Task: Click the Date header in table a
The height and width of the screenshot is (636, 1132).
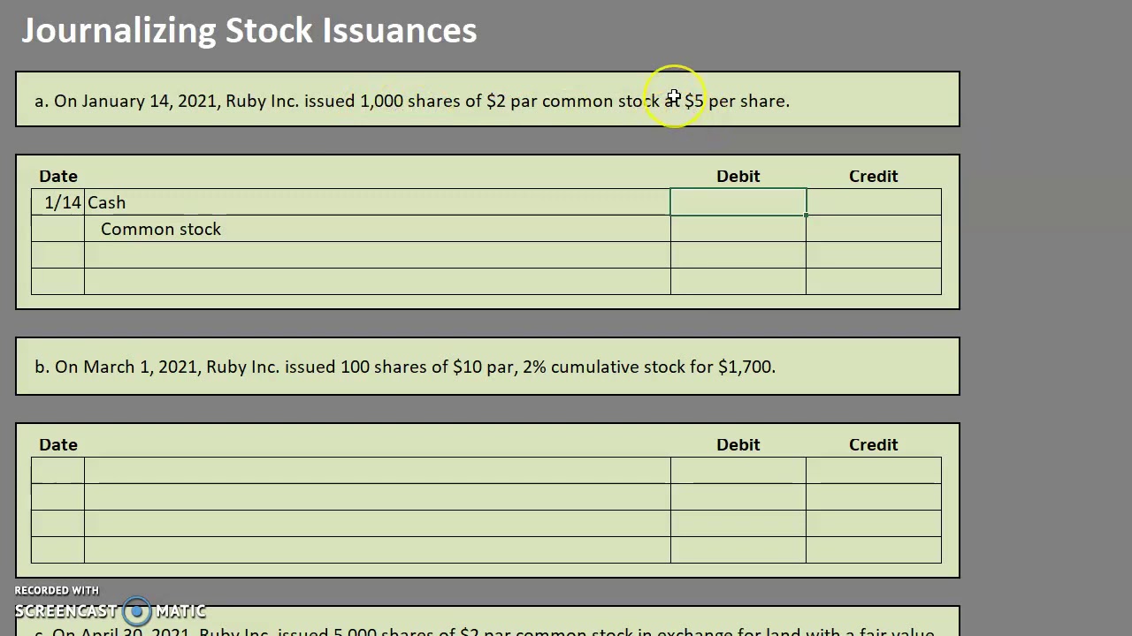Action: coord(58,176)
